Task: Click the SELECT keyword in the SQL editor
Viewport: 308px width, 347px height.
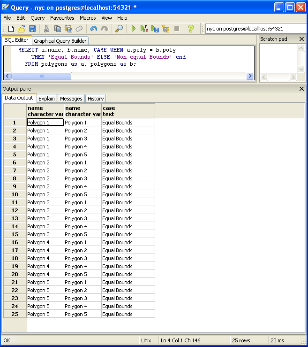Action: pyautogui.click(x=28, y=50)
